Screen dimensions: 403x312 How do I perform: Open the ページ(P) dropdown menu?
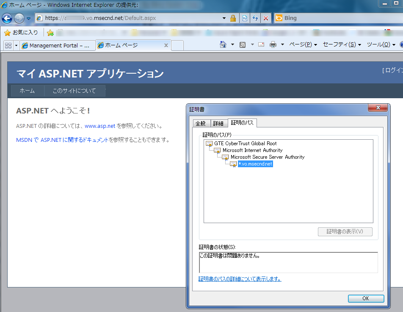point(303,45)
